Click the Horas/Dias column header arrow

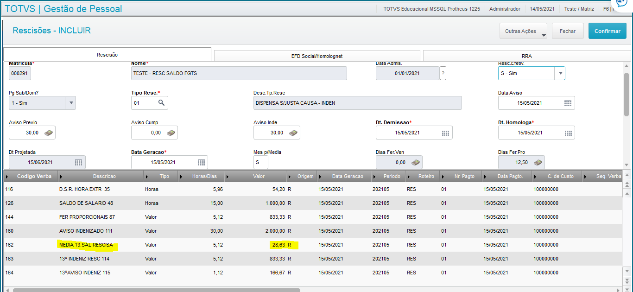click(x=181, y=177)
